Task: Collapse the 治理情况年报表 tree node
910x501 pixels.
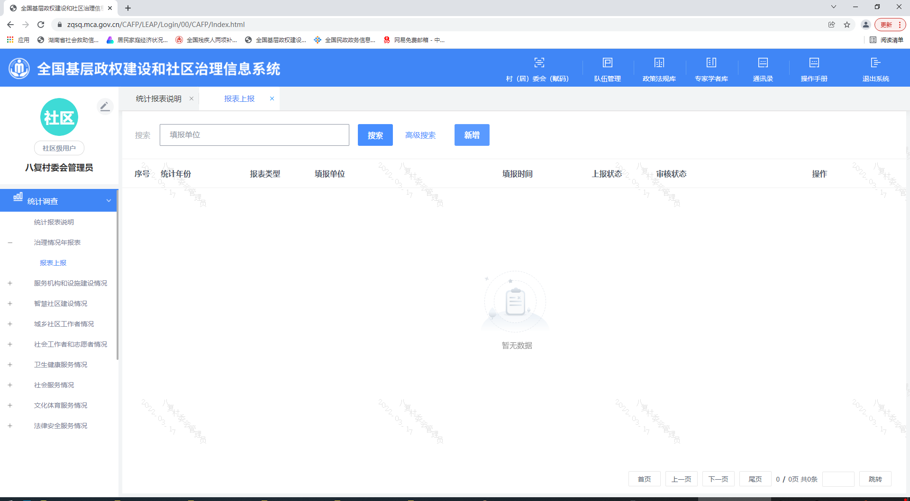Action: coord(10,242)
